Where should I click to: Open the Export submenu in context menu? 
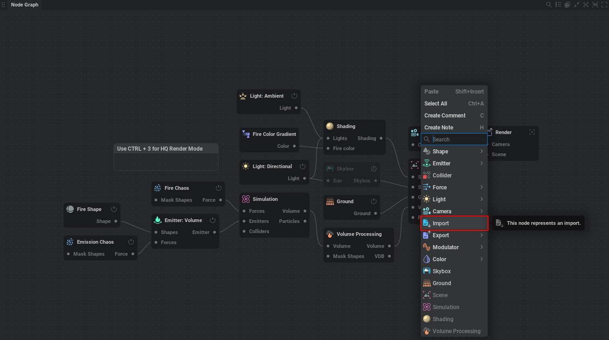point(454,235)
